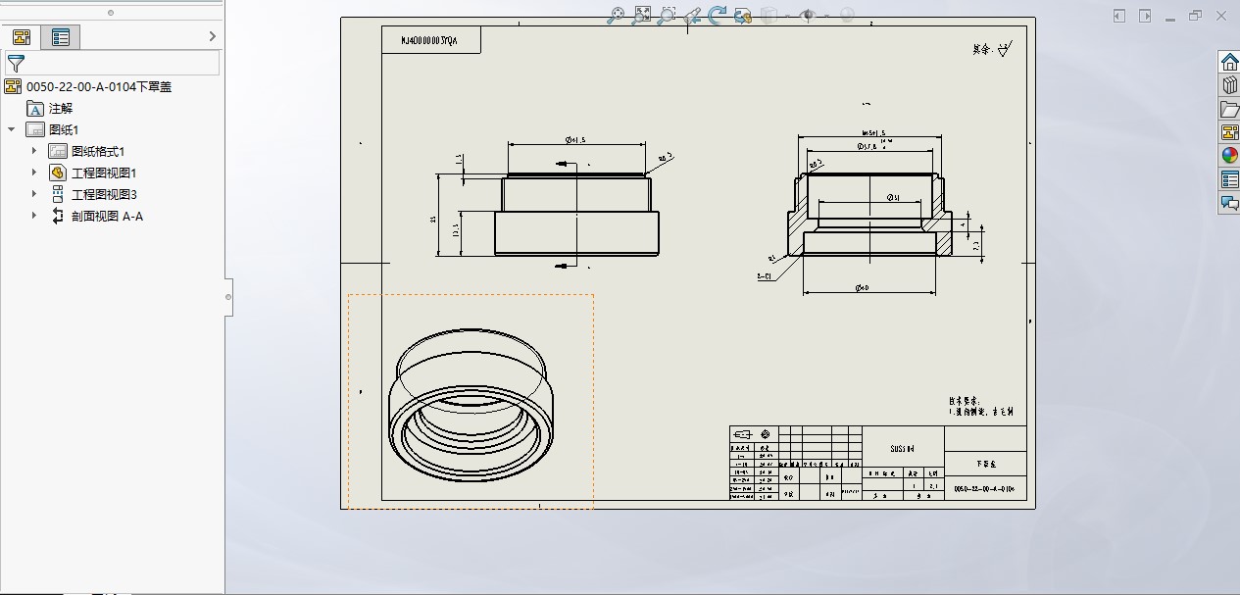Open the File Explorer folder tab
The width and height of the screenshot is (1240, 595).
[x=1229, y=108]
